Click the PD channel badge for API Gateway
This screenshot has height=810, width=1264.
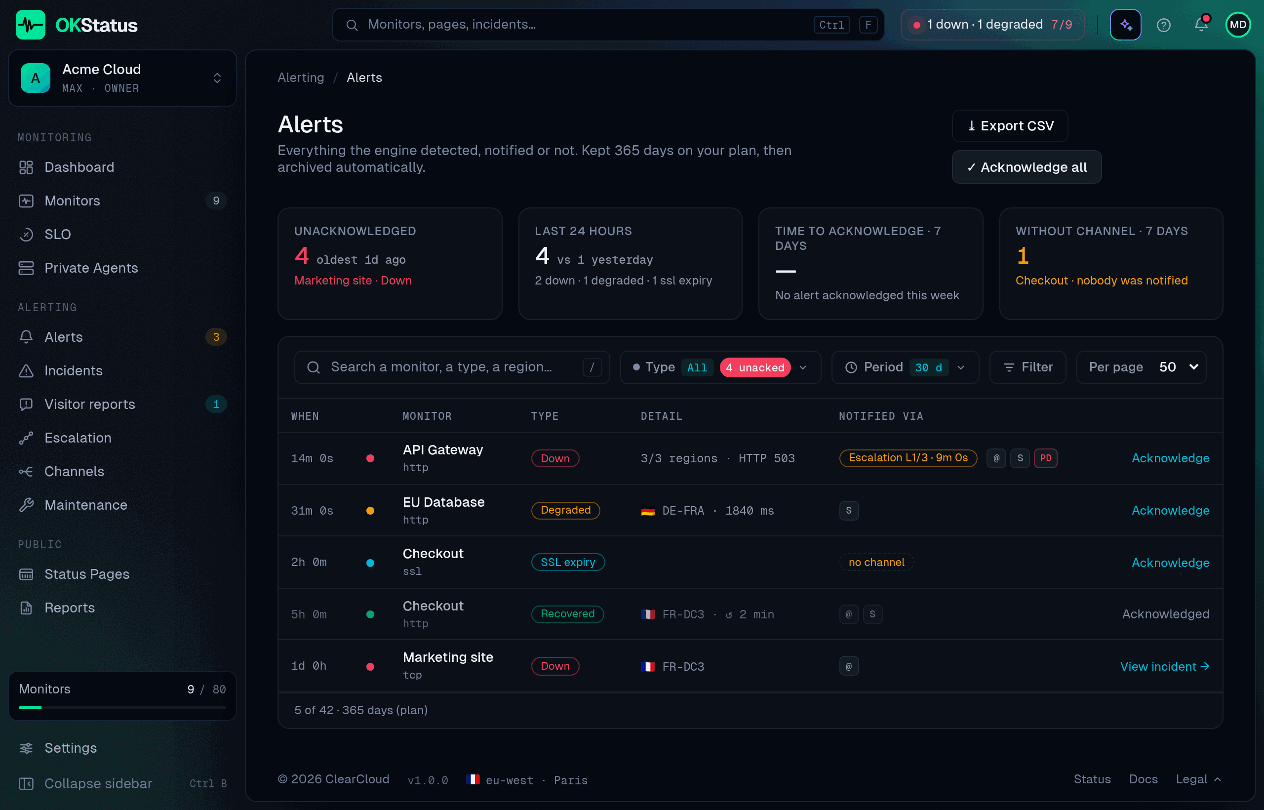coord(1045,458)
